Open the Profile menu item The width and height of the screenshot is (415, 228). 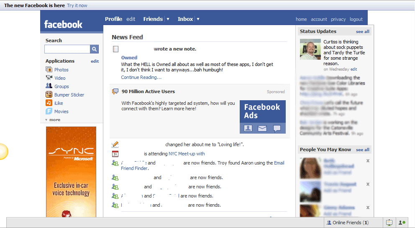(x=113, y=19)
